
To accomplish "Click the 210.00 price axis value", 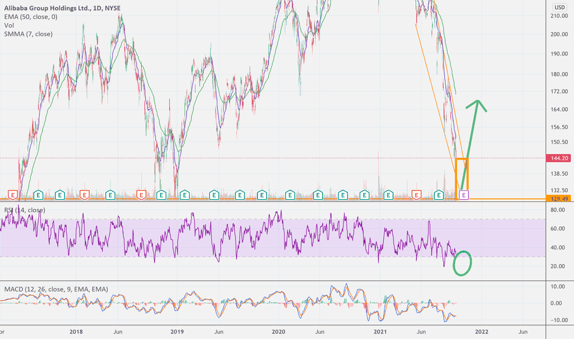I will tap(559, 16).
